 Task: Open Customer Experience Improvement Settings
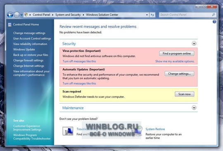coord(27,128)
